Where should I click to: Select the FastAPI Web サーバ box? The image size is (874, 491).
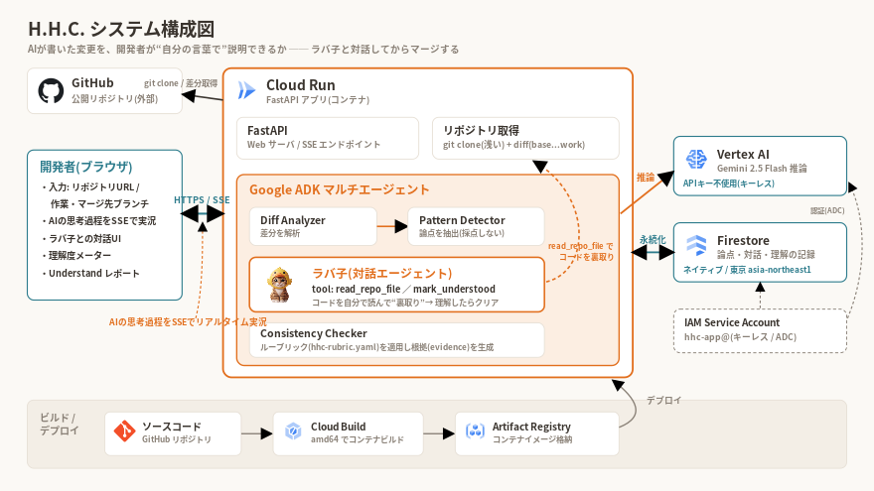pos(328,138)
